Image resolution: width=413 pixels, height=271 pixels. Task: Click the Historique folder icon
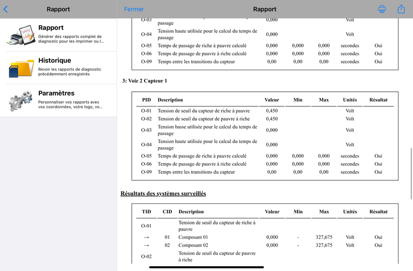click(x=21, y=68)
